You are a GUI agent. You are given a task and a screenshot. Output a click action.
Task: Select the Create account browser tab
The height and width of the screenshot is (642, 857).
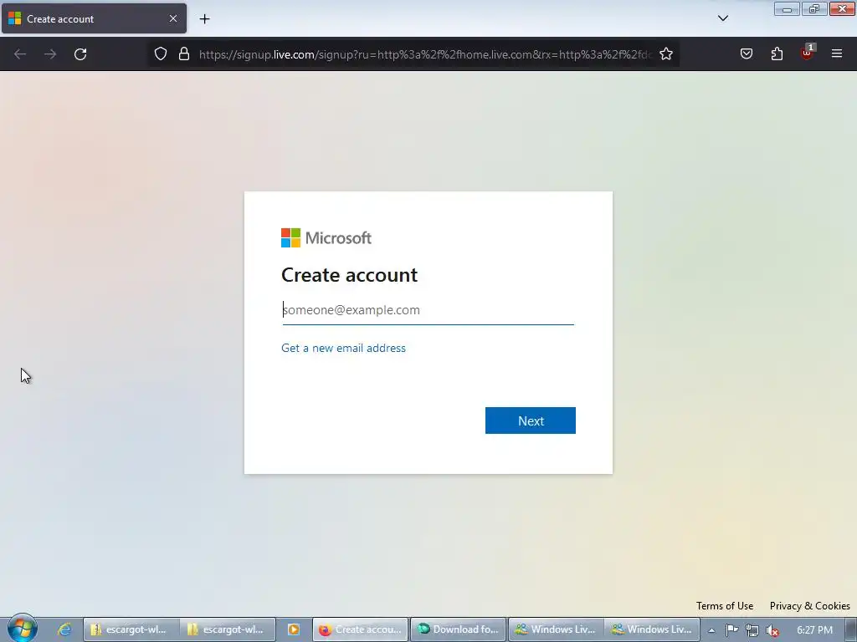(x=94, y=18)
